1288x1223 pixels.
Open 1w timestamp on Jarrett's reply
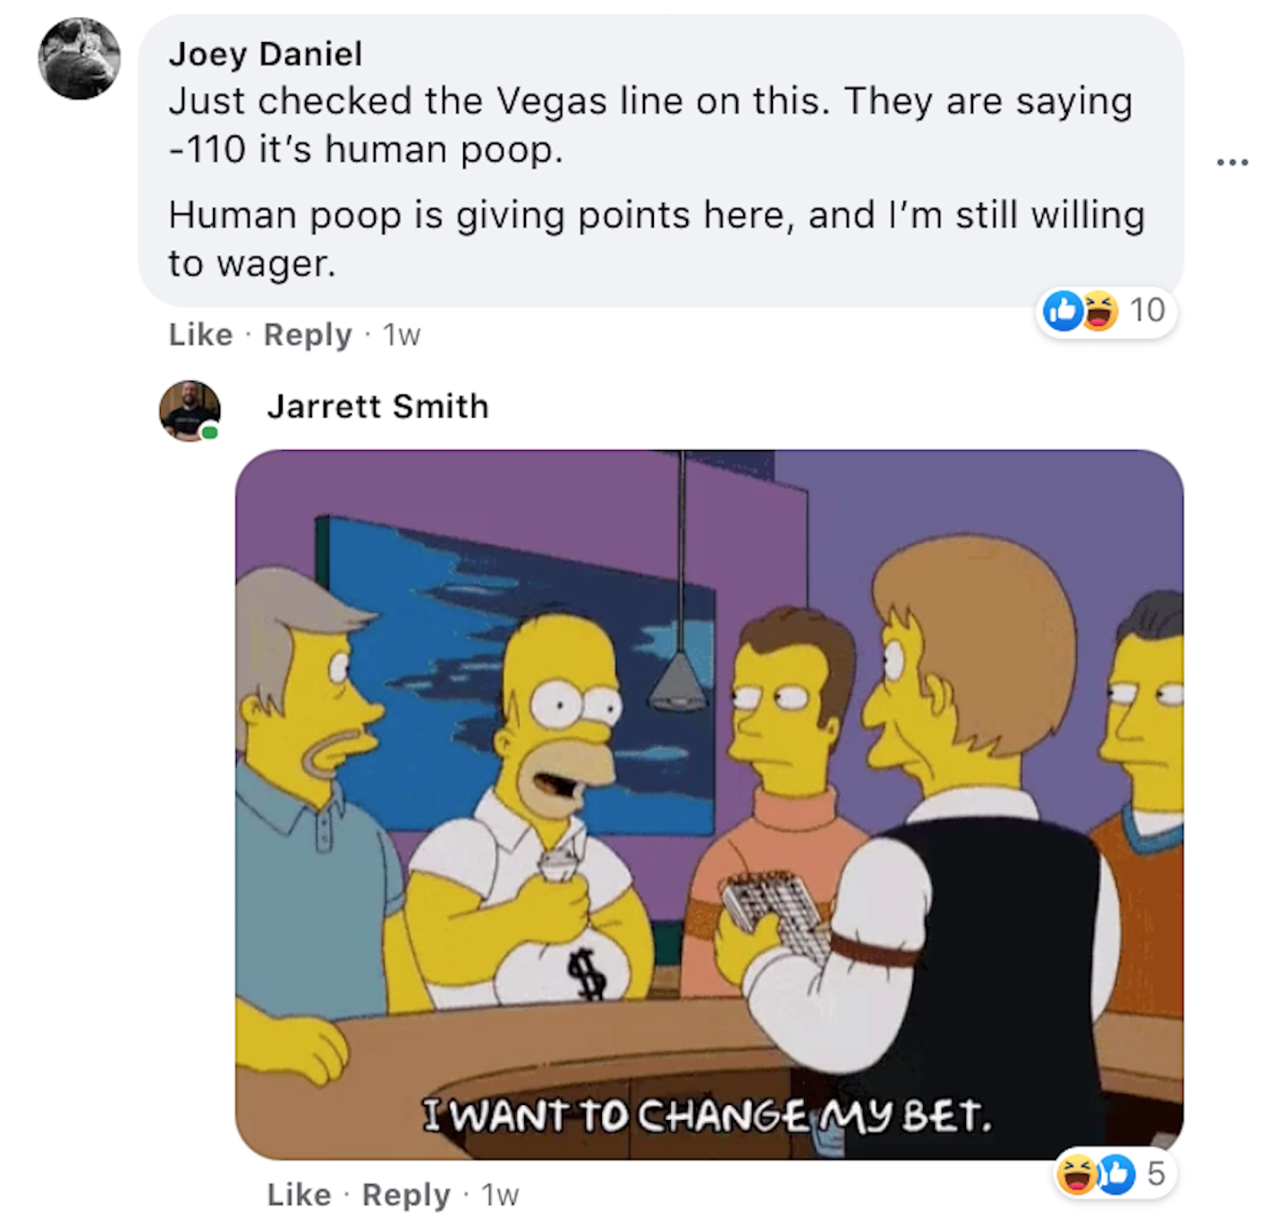click(x=500, y=1194)
